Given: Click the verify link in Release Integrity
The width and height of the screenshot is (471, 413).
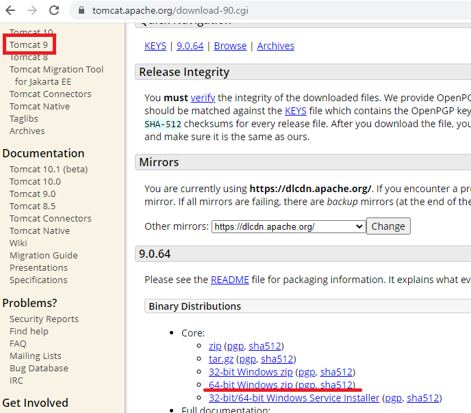Looking at the screenshot, I should point(203,98).
